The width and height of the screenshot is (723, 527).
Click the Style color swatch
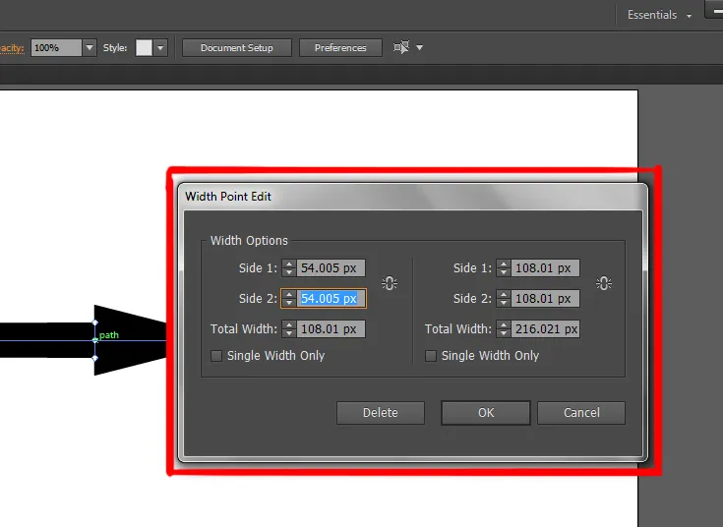coord(144,47)
